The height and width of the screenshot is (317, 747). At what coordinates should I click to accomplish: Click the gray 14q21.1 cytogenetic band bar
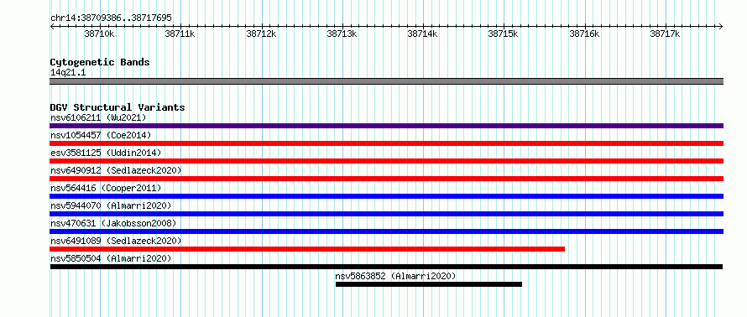point(386,81)
